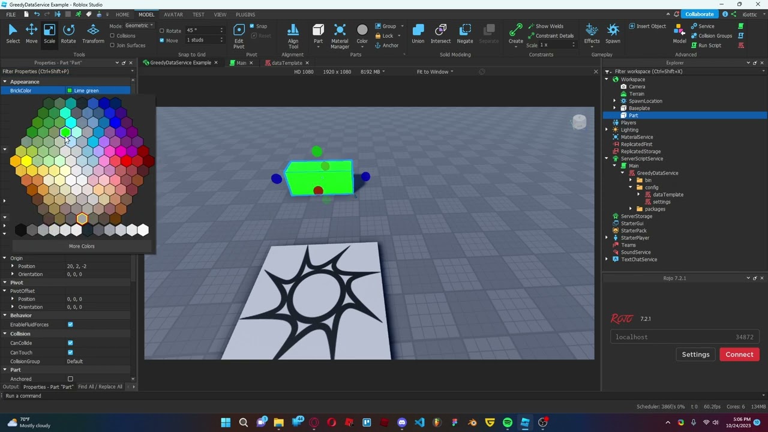Collapse the Appearance properties section
Viewport: 768px width, 432px height.
tap(5, 82)
